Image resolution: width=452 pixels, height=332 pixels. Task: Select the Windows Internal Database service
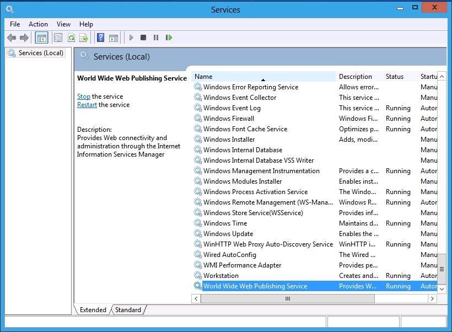click(x=315, y=149)
